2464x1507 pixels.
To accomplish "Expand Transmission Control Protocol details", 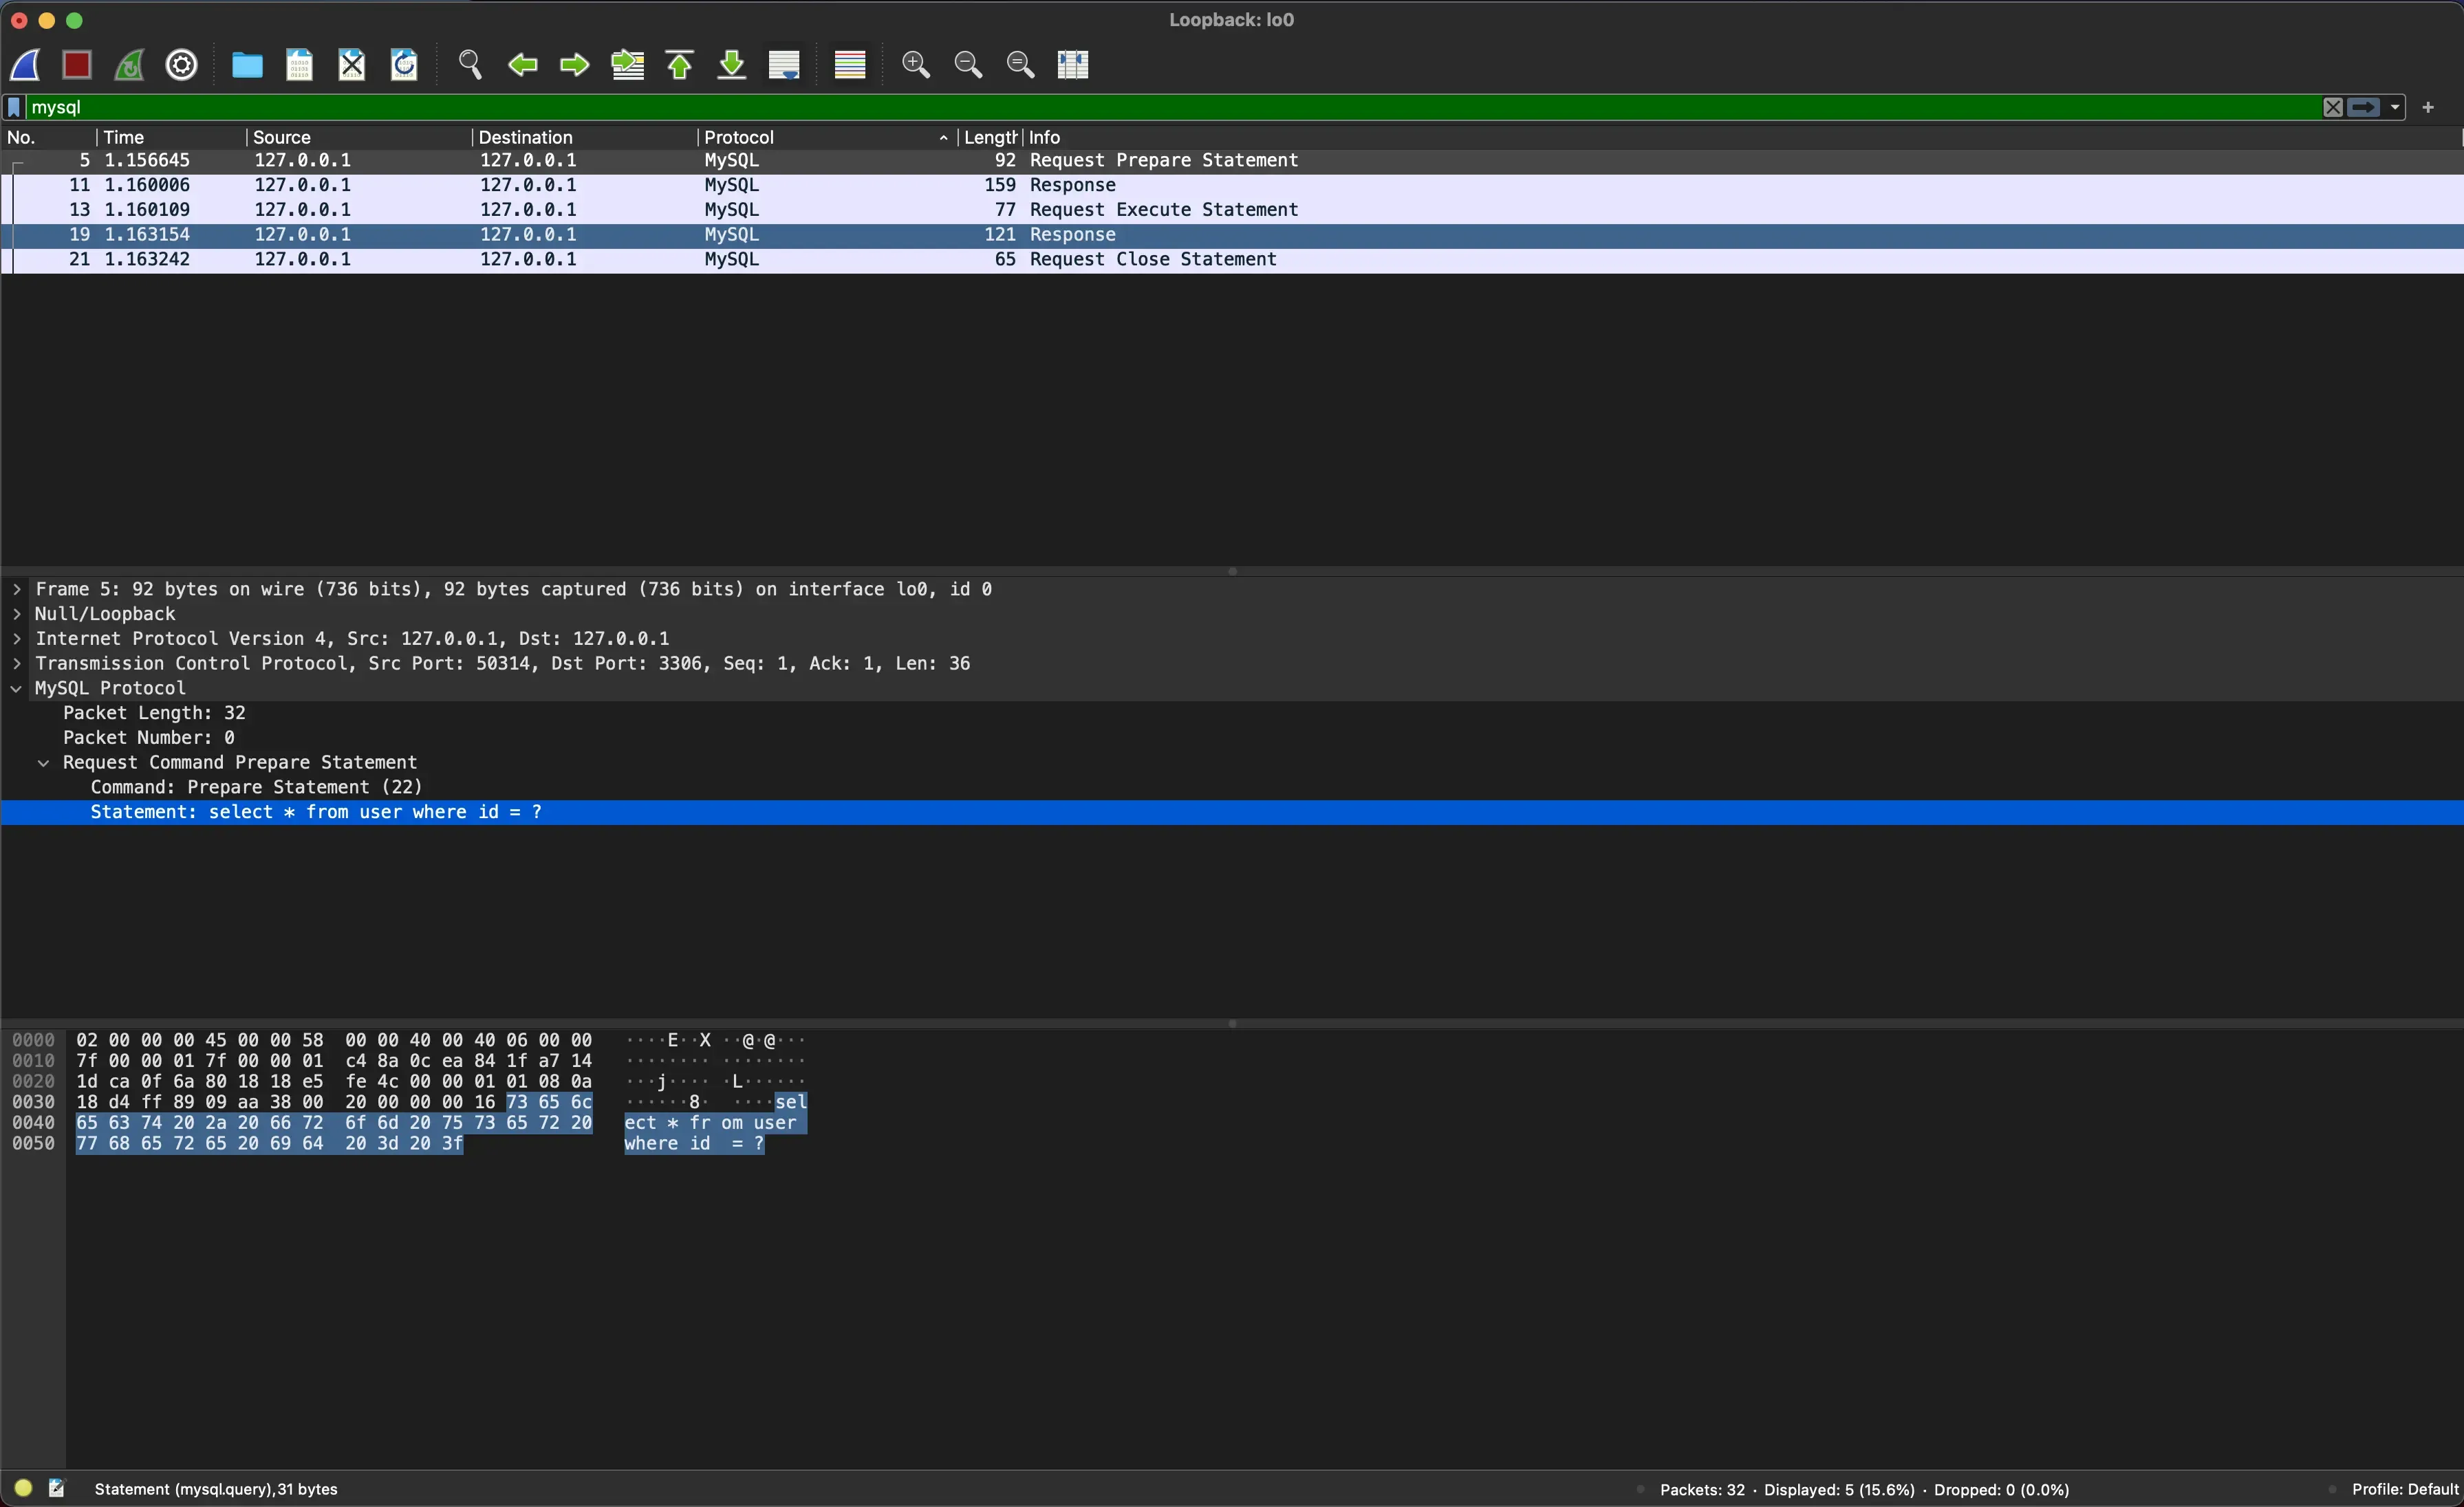I will (x=17, y=665).
